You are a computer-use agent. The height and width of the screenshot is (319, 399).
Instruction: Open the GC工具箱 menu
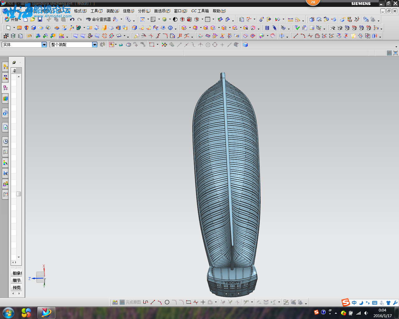click(x=200, y=11)
